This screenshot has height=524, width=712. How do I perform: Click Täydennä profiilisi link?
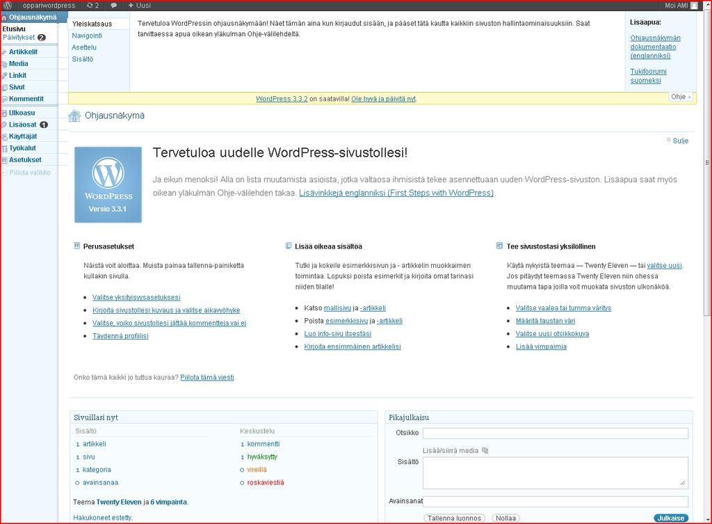tap(120, 336)
